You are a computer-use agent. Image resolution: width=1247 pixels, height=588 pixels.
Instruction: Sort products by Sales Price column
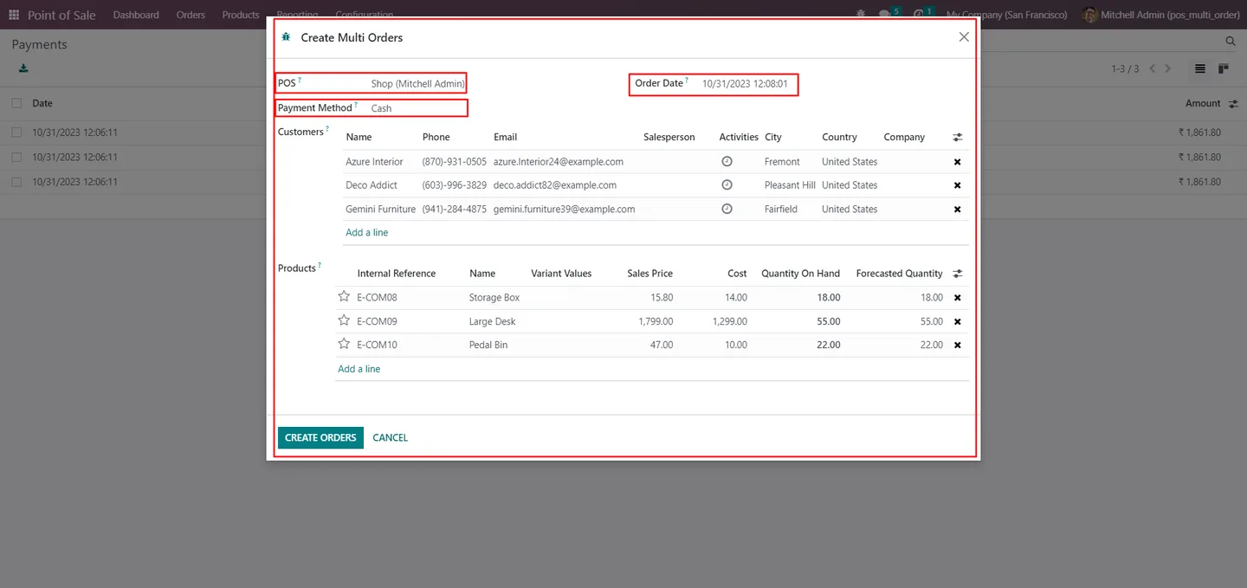tap(650, 273)
